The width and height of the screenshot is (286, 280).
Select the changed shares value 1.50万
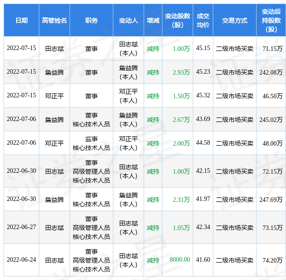[x=181, y=96]
